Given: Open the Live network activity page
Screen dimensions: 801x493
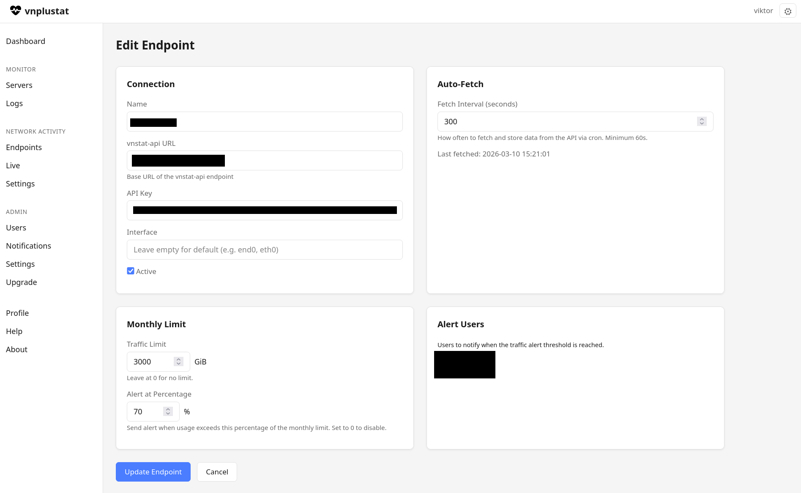Looking at the screenshot, I should 13,165.
